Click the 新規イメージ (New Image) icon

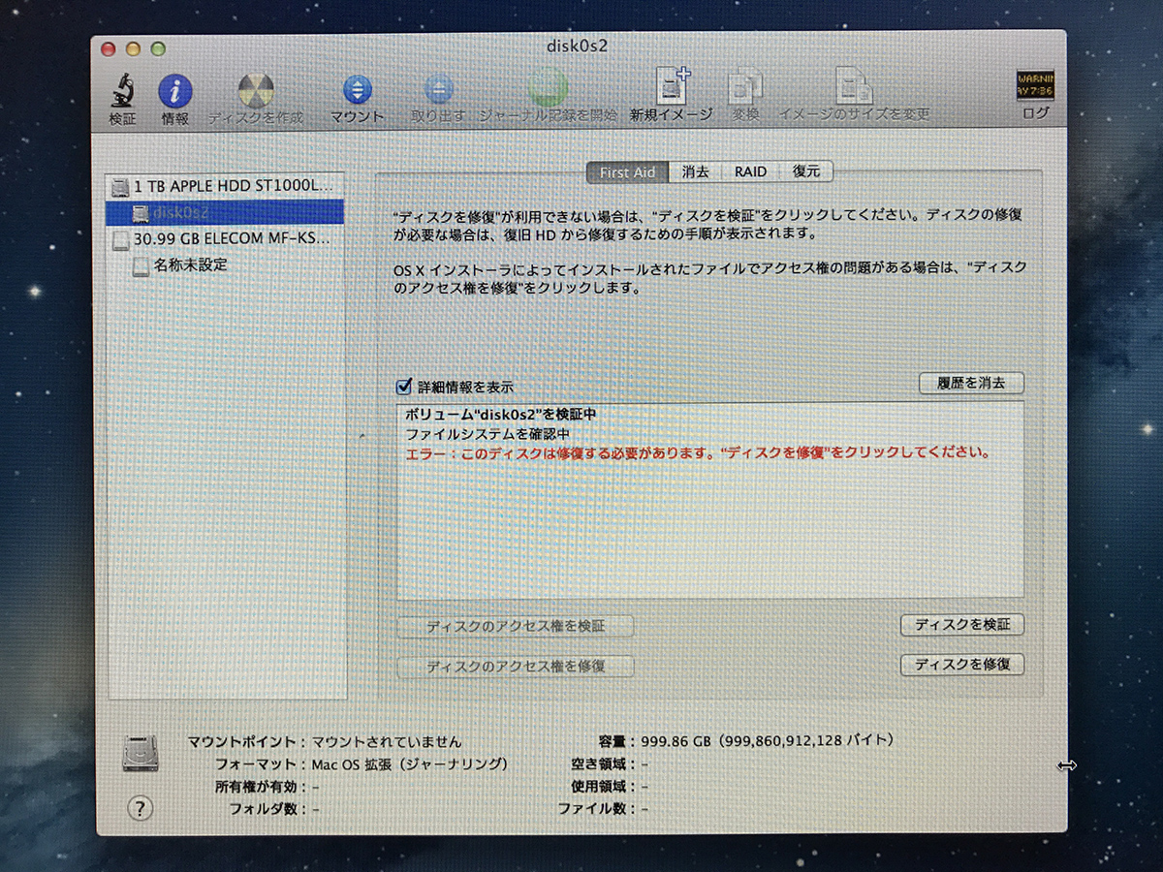coord(671,89)
